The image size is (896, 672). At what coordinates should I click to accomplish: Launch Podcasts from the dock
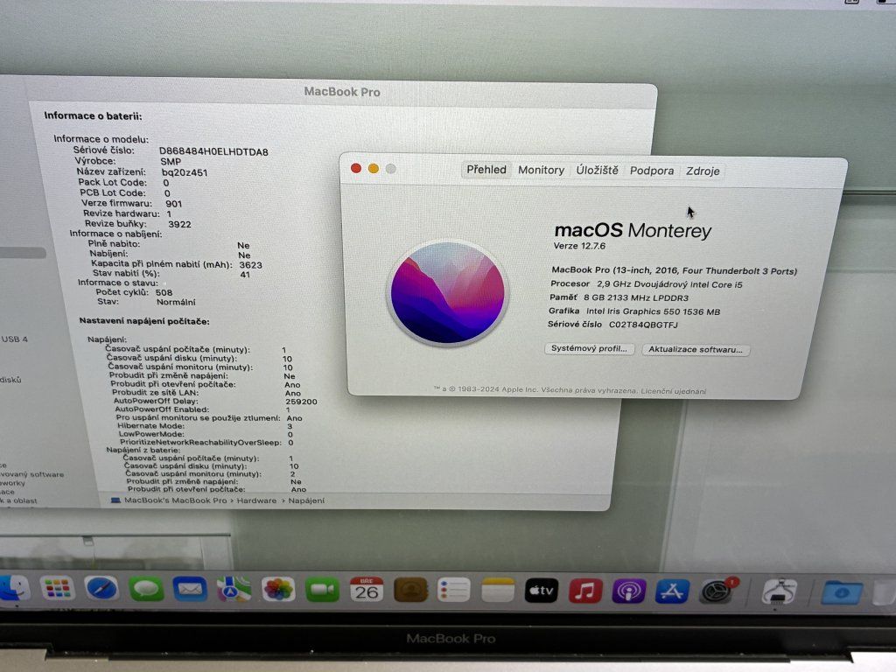(628, 591)
